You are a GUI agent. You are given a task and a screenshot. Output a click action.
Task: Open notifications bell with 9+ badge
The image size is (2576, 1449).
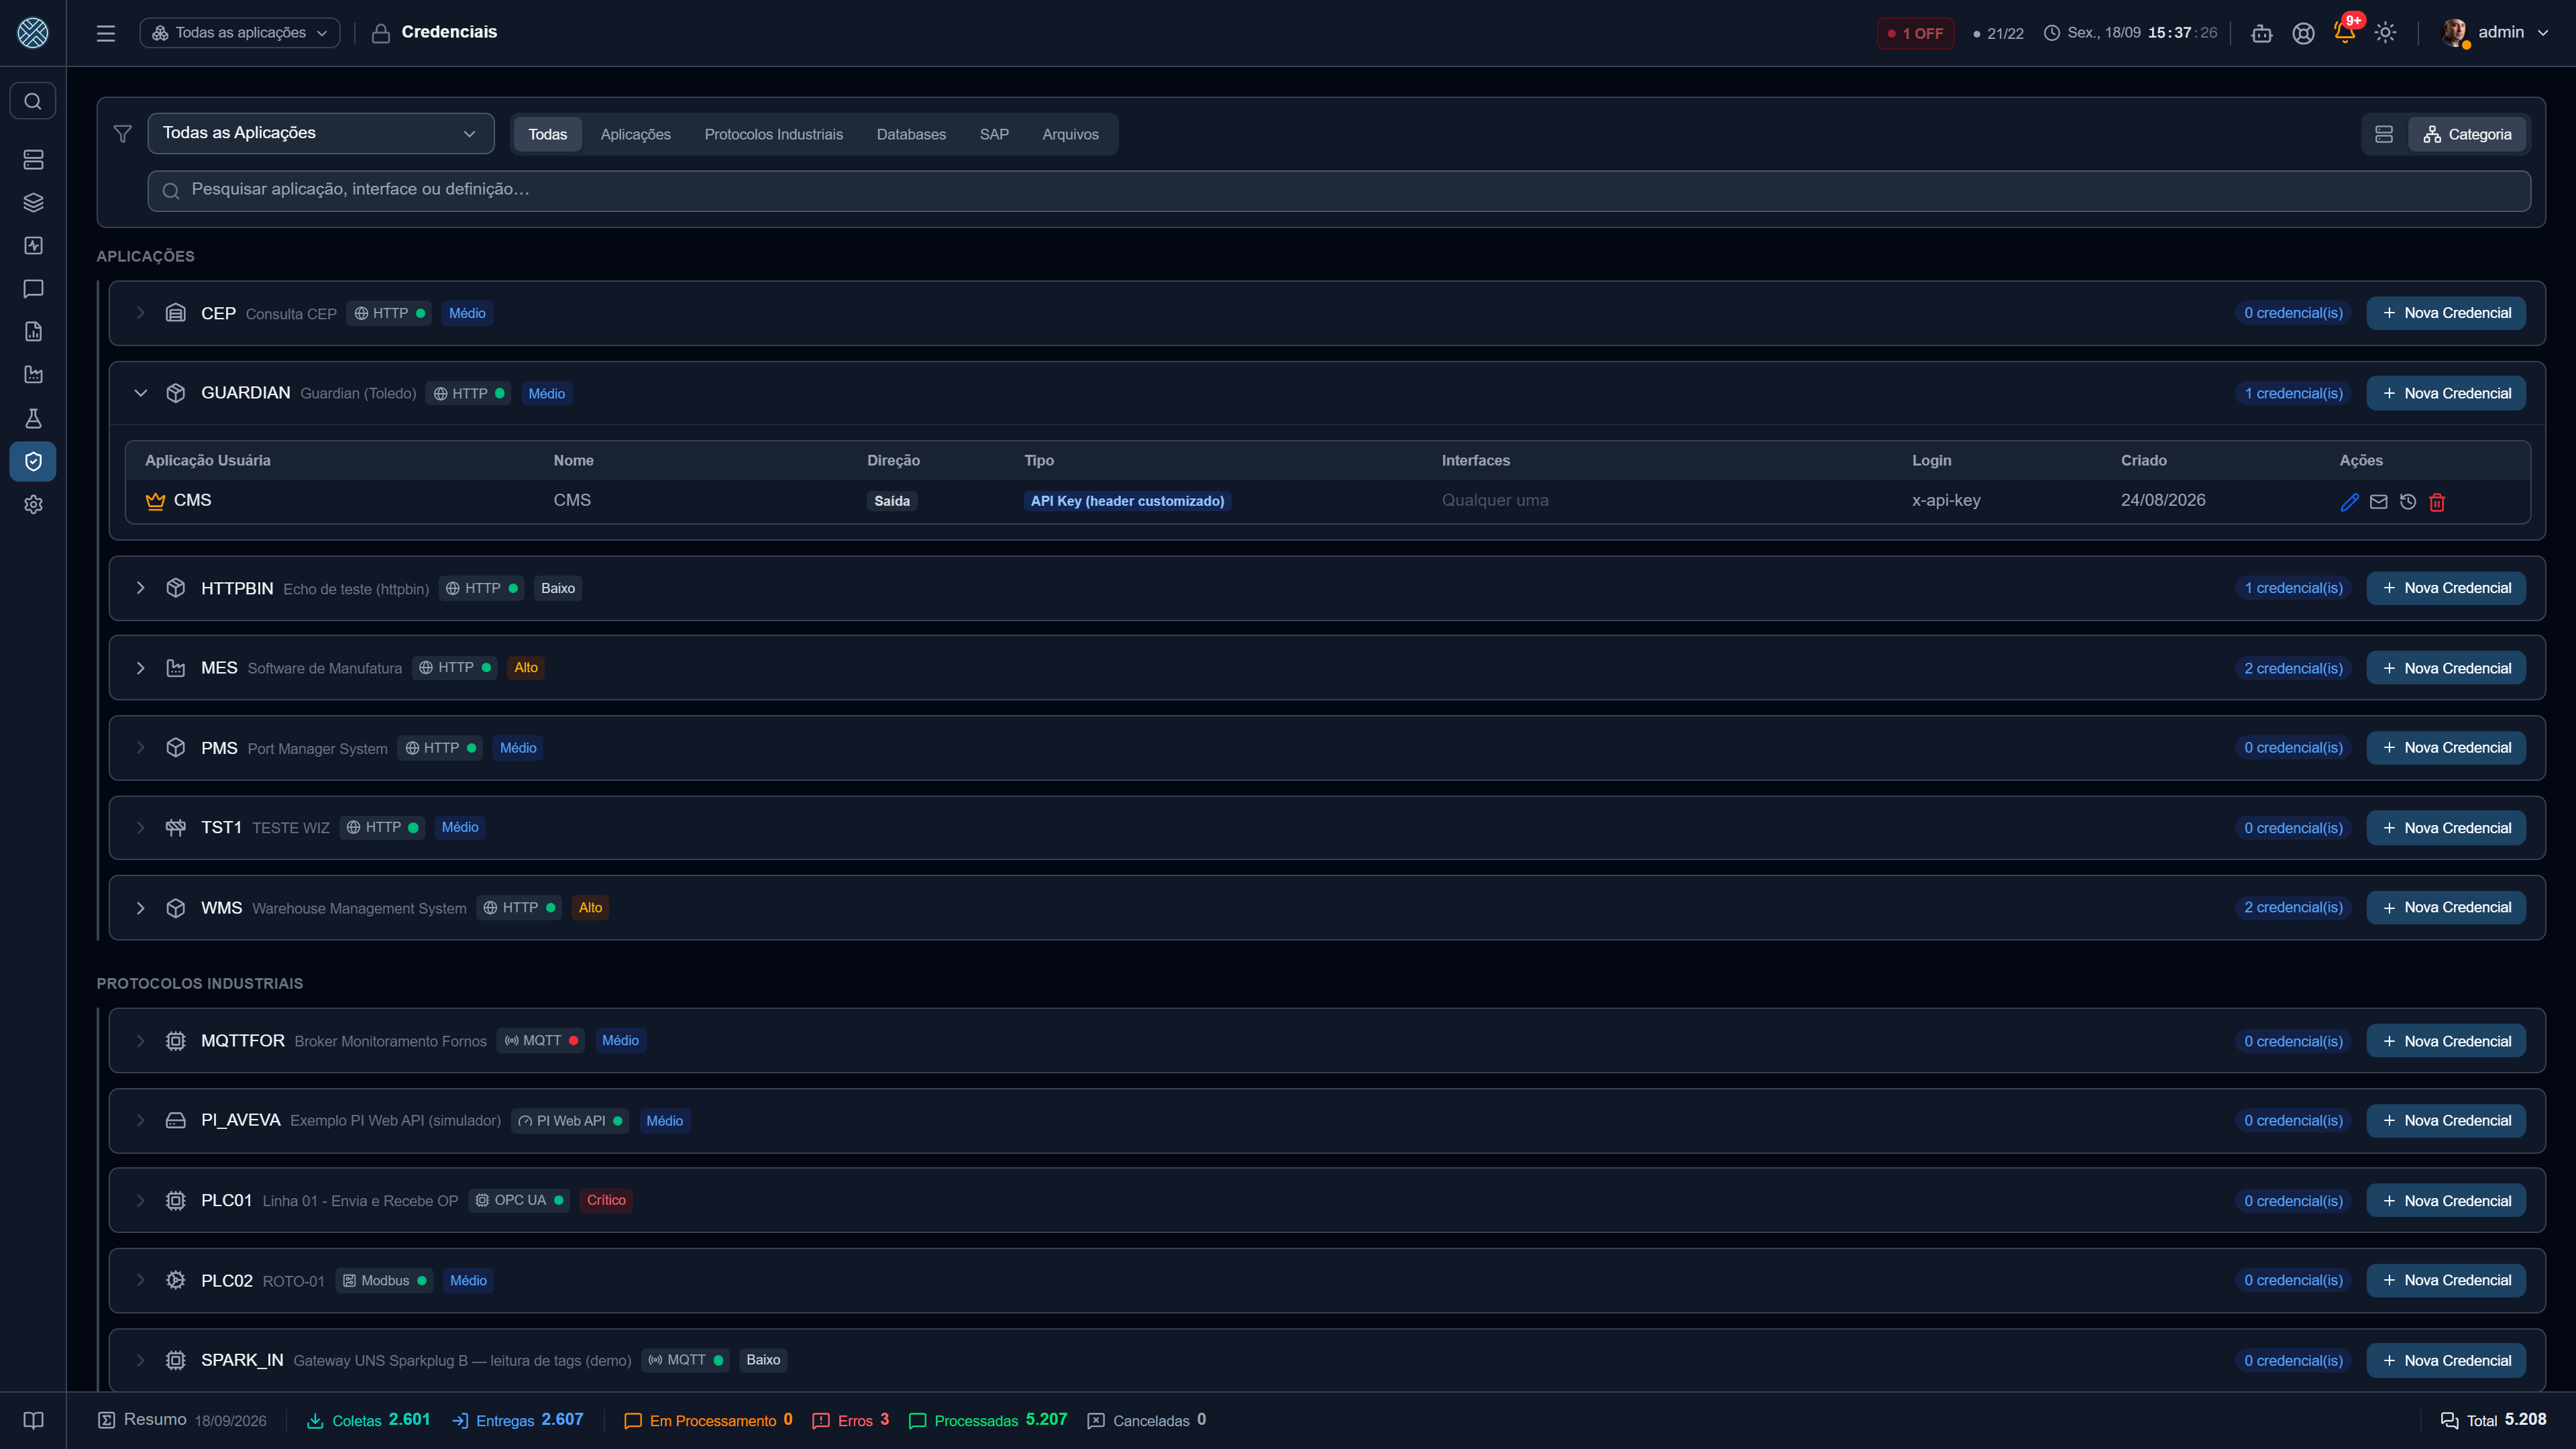click(2345, 32)
